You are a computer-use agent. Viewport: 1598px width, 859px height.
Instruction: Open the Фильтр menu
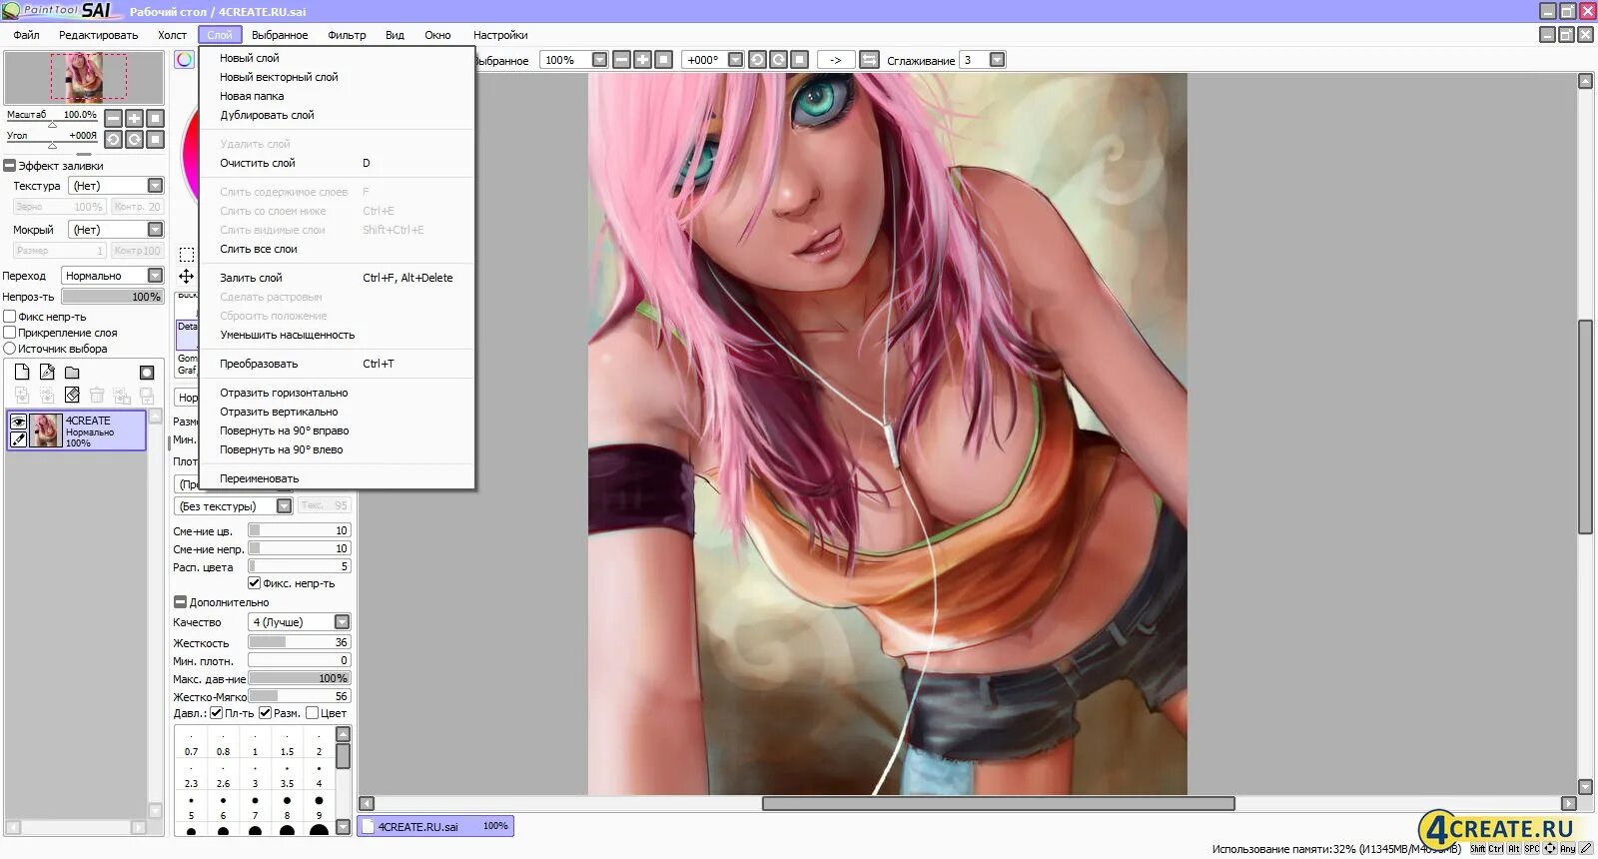[x=347, y=35]
